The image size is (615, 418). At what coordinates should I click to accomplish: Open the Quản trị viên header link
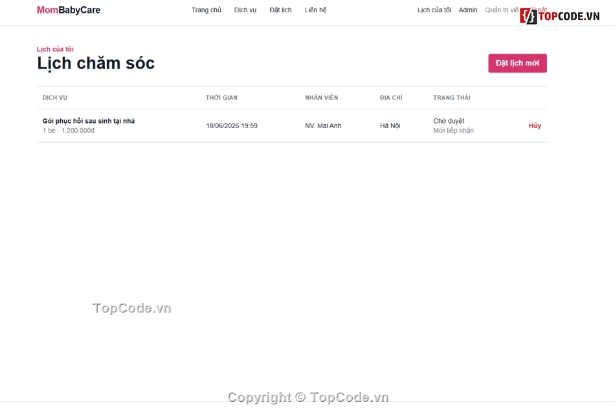[502, 10]
